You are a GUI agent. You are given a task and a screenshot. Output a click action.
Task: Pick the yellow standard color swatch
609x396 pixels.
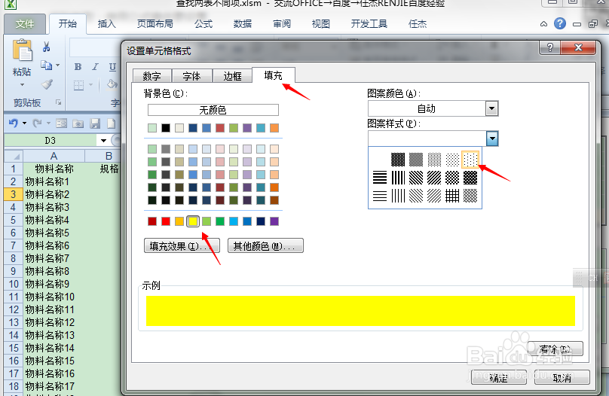[x=193, y=221]
